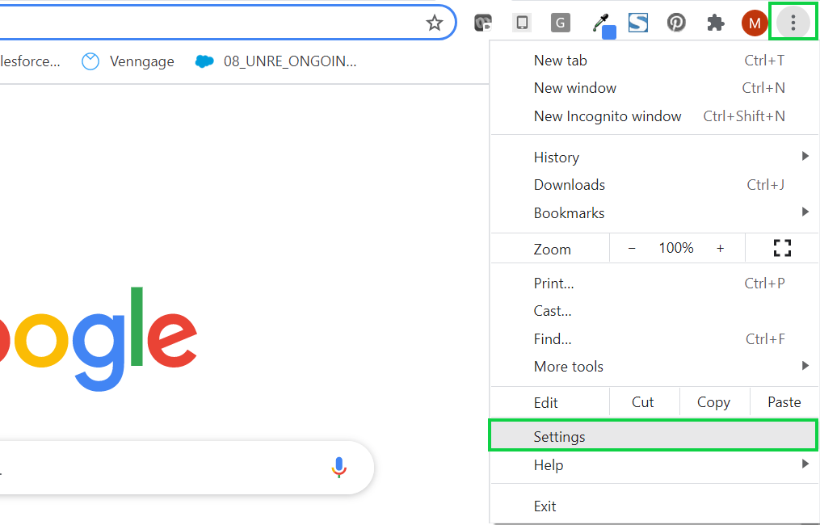
Task: Open the first dark extension icon
Action: pos(482,23)
